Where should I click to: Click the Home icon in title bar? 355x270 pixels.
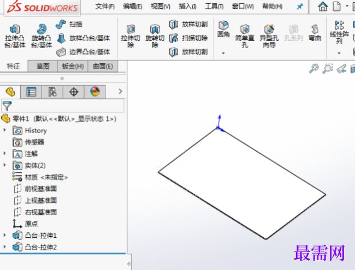point(323,7)
